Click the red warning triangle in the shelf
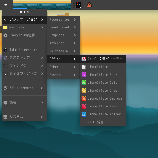158x158 pixels. pos(89,5)
